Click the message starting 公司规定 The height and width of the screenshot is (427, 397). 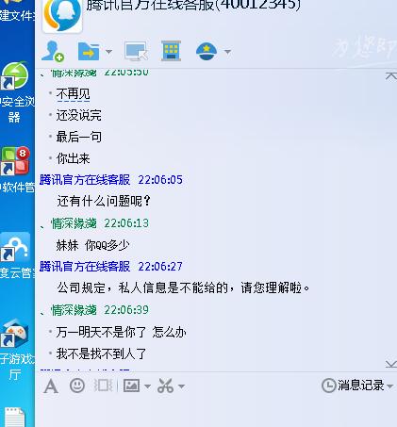tap(183, 287)
